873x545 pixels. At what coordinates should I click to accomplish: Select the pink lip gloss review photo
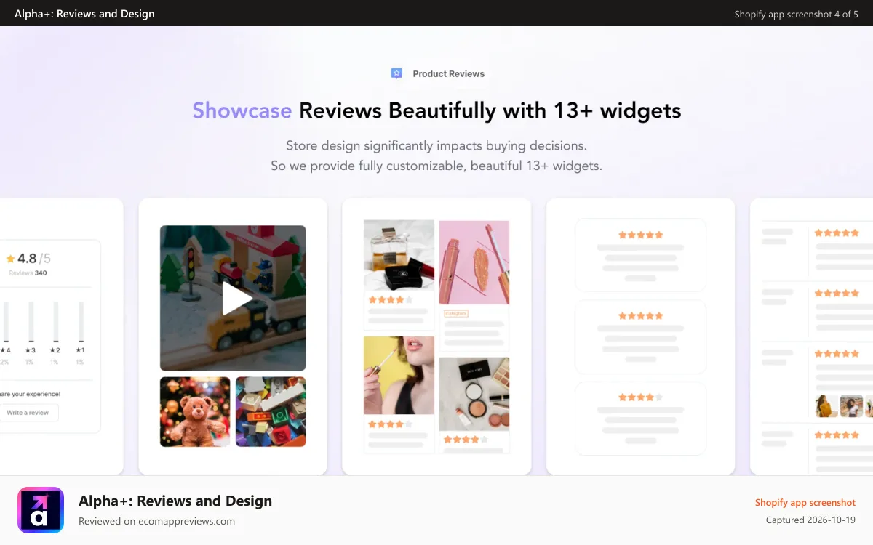[x=474, y=262]
